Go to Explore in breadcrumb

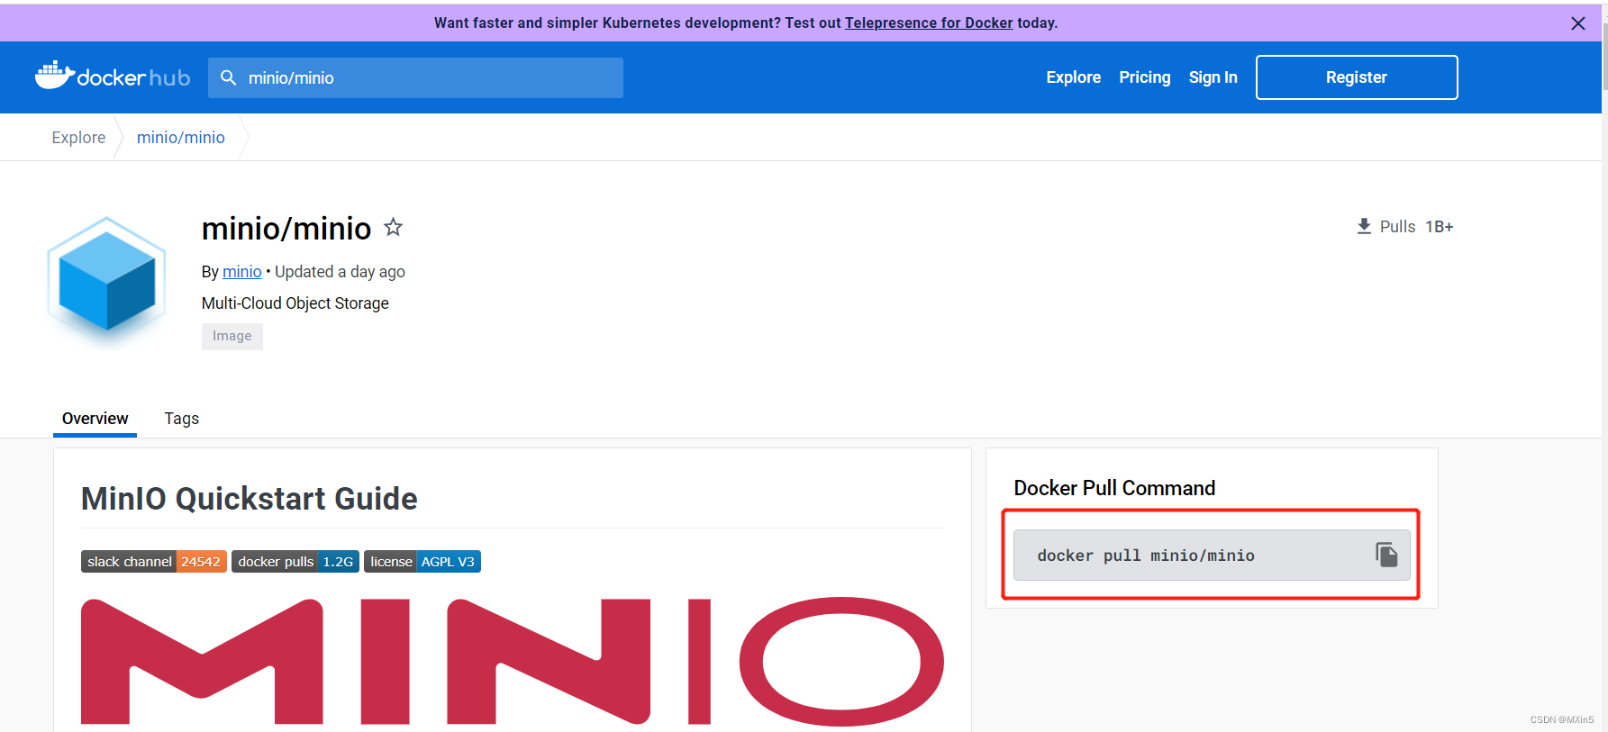pyautogui.click(x=78, y=138)
